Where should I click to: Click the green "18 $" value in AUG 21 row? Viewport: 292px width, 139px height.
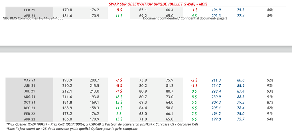(x=118, y=97)
